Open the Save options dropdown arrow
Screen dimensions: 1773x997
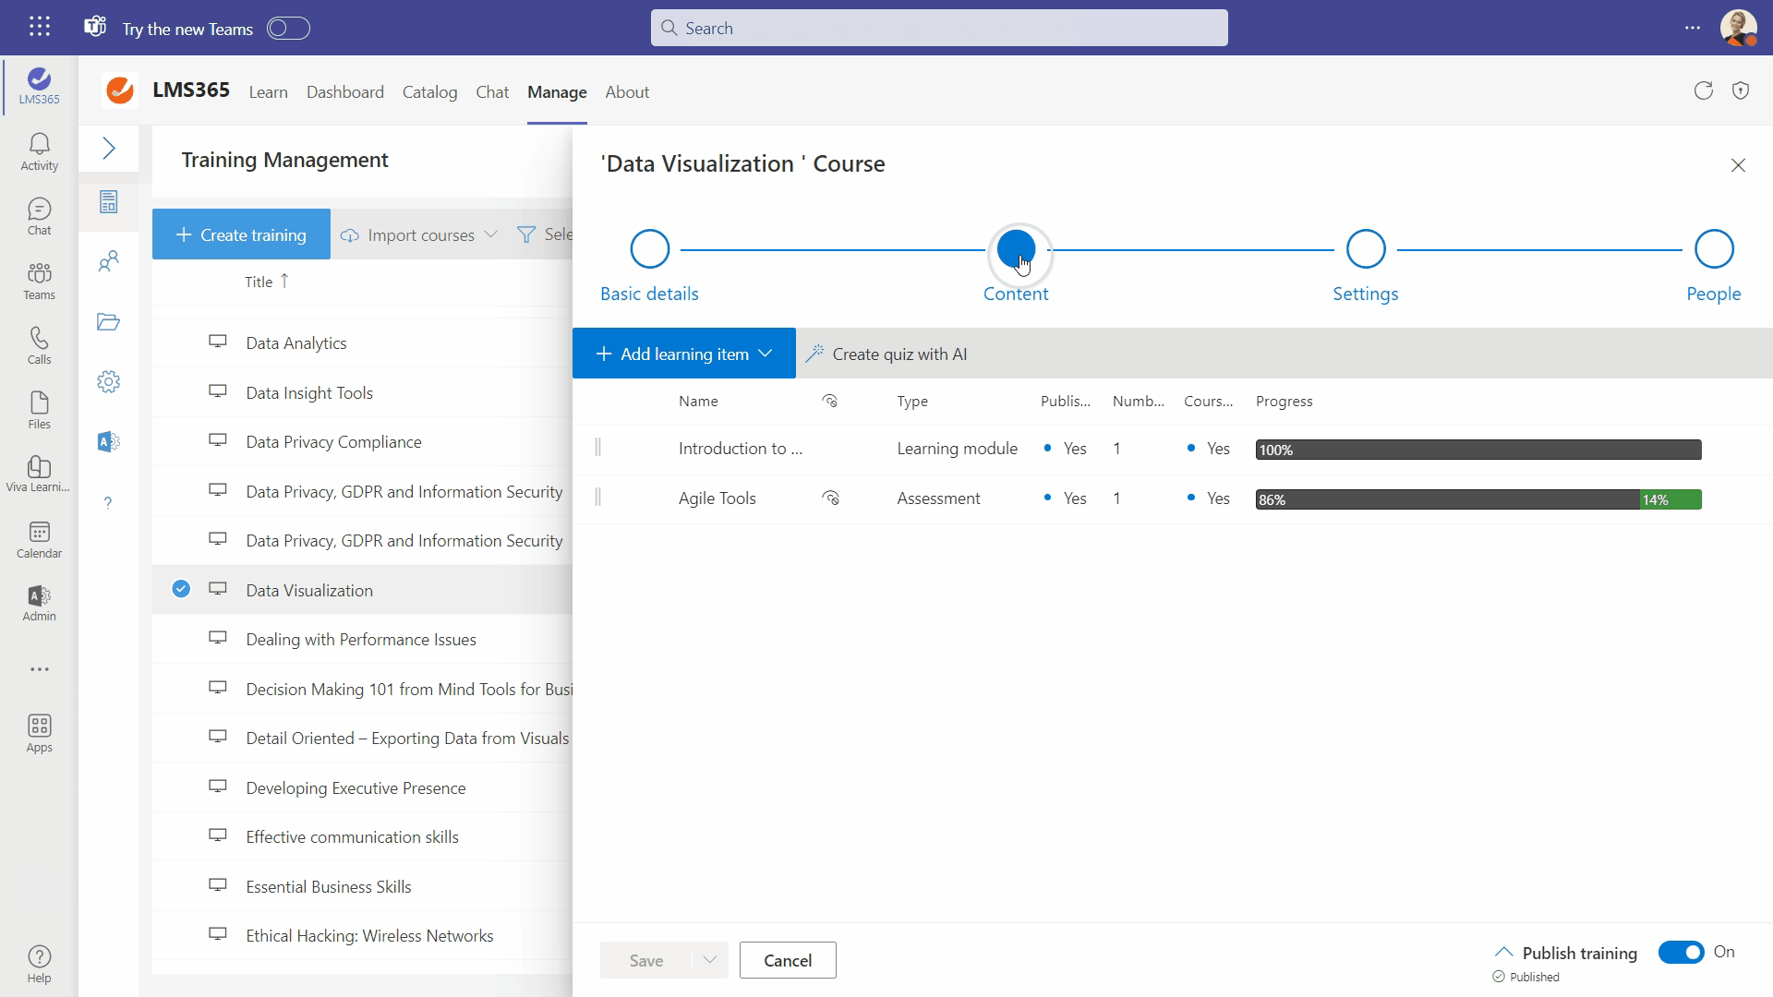click(x=709, y=960)
